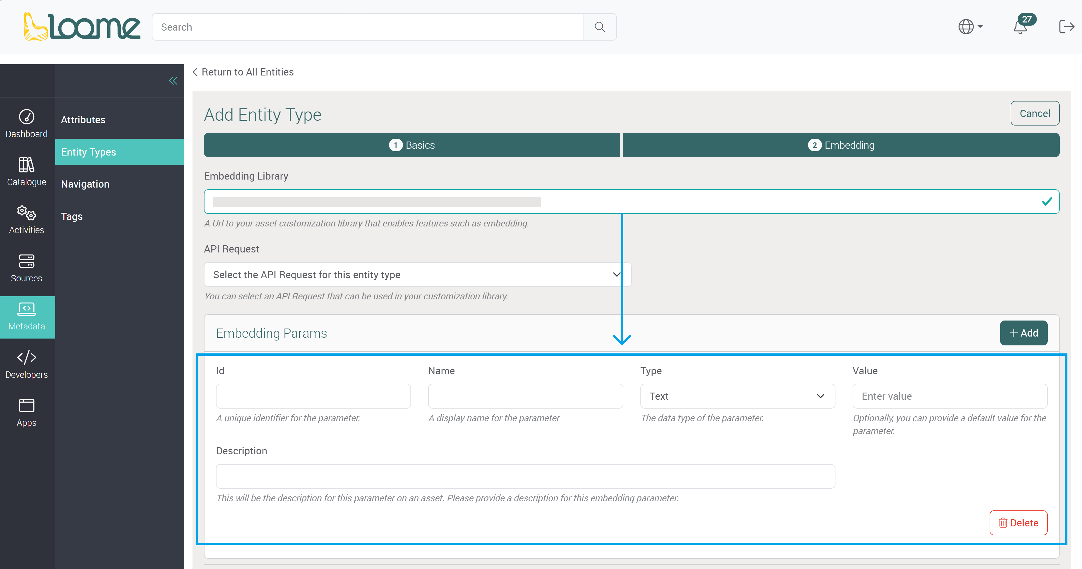The width and height of the screenshot is (1082, 569).
Task: Click the Loome logo
Action: (82, 27)
